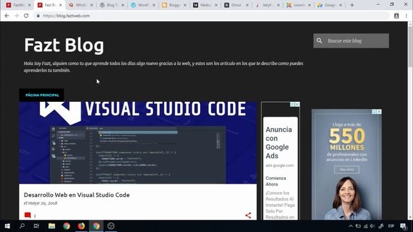
Task: Switch to the Quora 'Which' tab
Action: [x=81, y=5]
